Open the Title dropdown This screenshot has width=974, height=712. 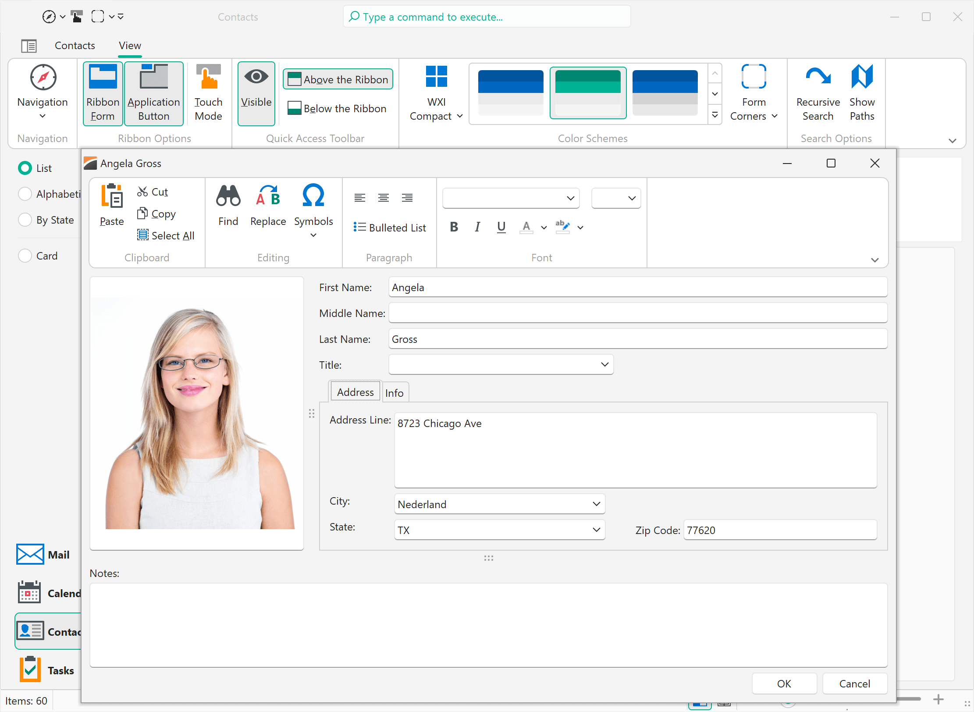point(604,365)
